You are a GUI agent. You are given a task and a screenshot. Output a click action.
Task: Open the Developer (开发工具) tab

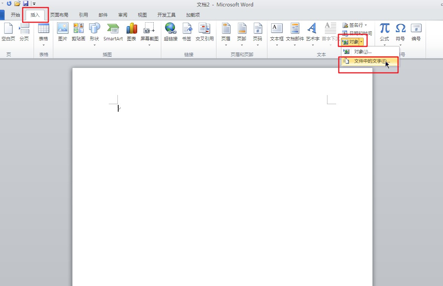tap(167, 15)
